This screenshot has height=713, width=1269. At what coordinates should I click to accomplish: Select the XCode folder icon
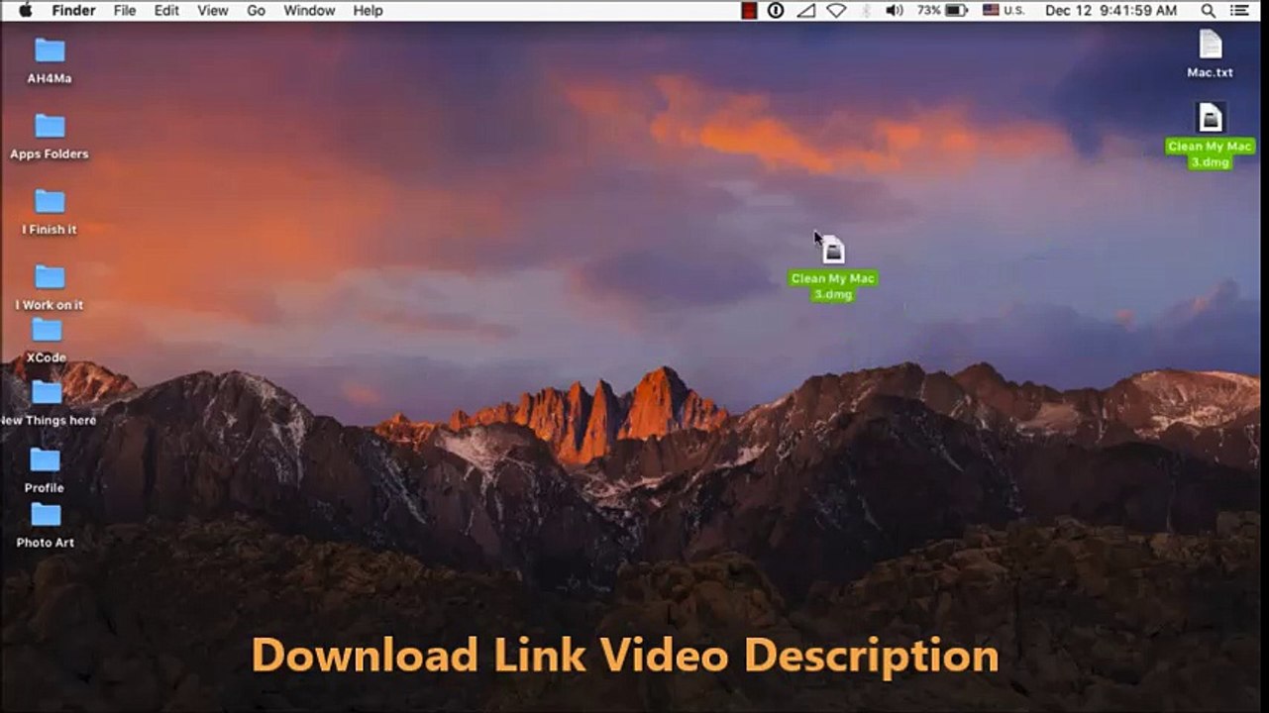pyautogui.click(x=47, y=330)
